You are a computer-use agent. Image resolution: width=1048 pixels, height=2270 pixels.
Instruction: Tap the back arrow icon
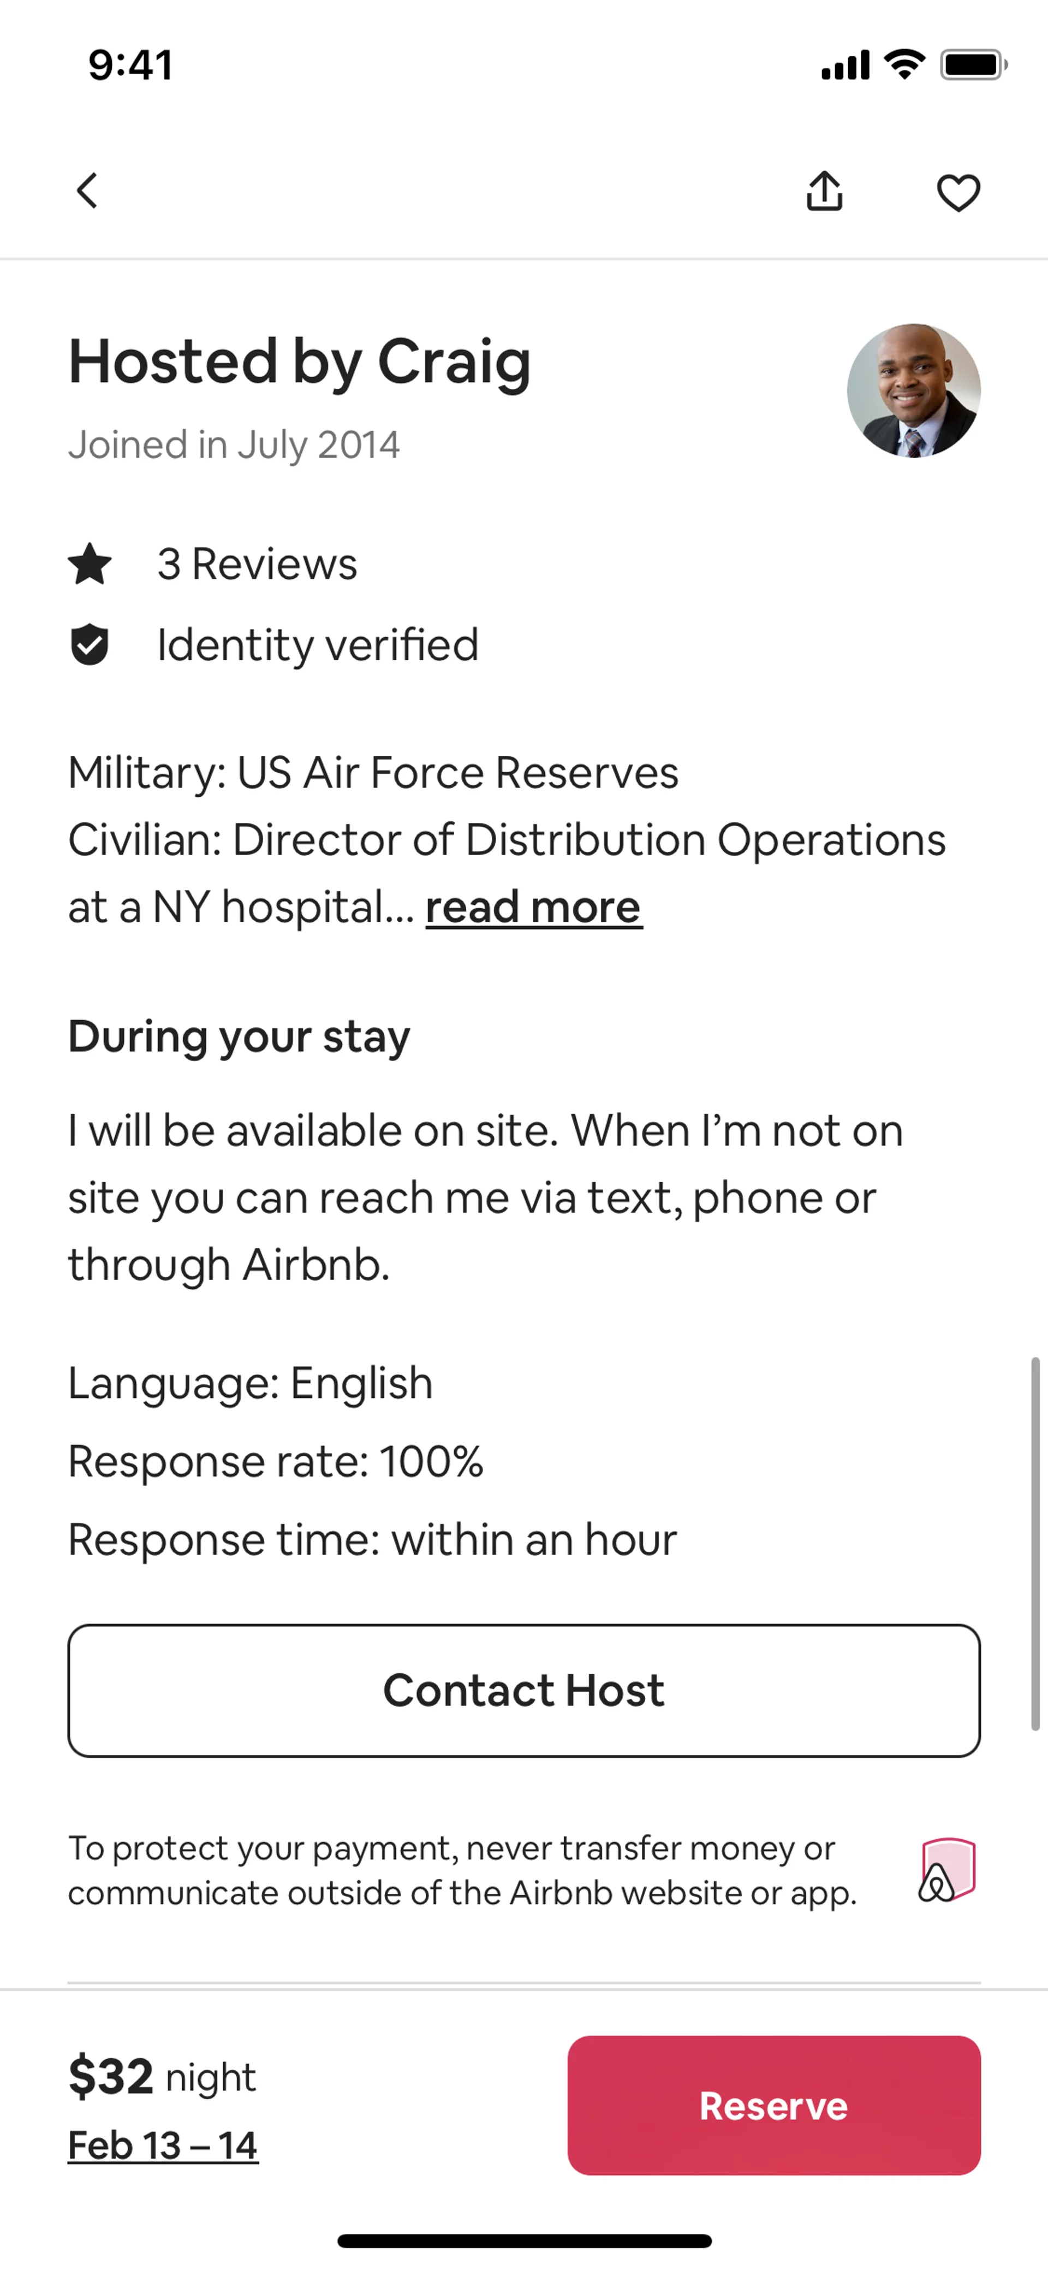pyautogui.click(x=87, y=191)
